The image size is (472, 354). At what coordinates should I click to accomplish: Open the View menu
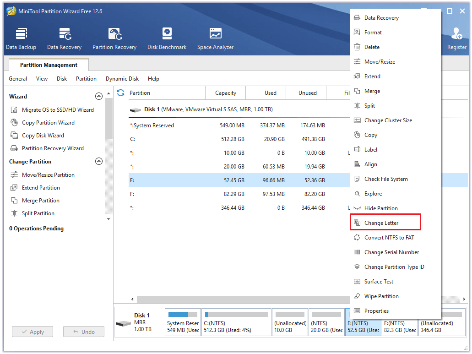click(x=42, y=79)
